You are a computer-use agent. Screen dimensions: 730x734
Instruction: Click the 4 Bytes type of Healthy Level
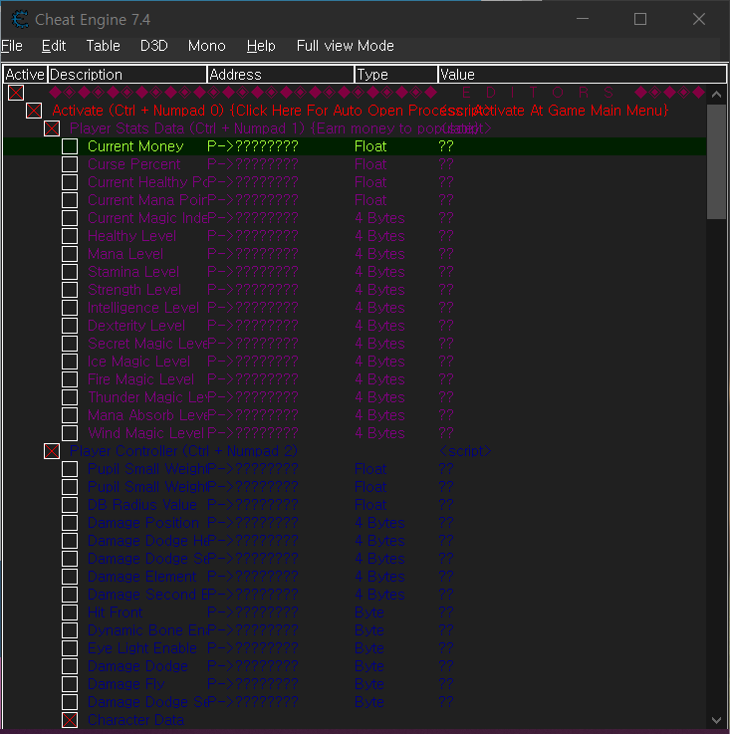coord(379,236)
